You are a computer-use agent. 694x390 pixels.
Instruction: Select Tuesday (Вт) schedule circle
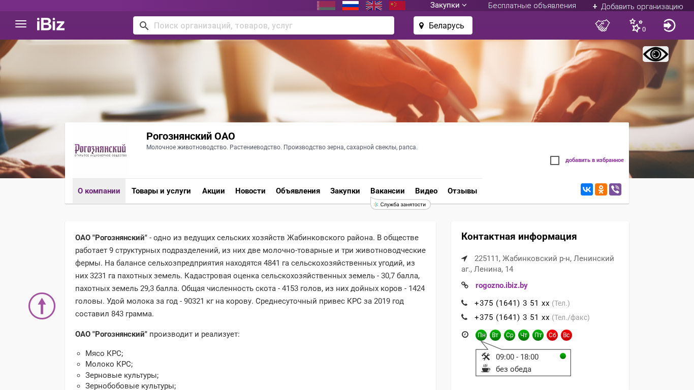pyautogui.click(x=495, y=335)
